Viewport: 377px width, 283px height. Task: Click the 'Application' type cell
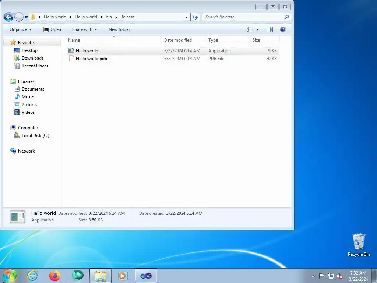point(219,51)
